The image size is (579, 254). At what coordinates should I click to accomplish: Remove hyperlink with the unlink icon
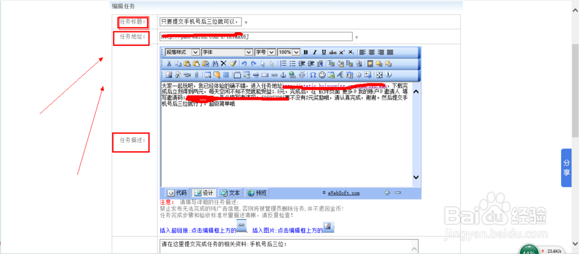302,75
